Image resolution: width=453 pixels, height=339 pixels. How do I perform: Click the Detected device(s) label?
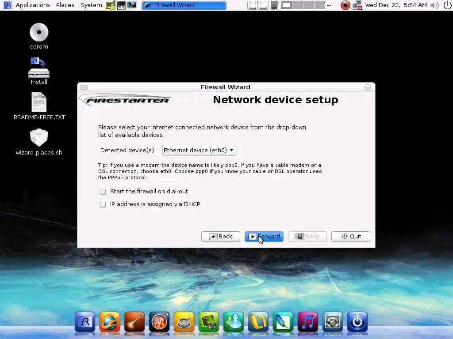click(128, 150)
